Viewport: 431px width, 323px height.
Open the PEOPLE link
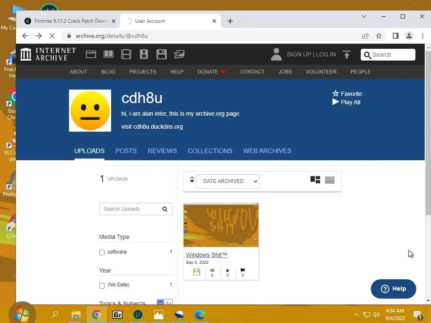pos(361,71)
